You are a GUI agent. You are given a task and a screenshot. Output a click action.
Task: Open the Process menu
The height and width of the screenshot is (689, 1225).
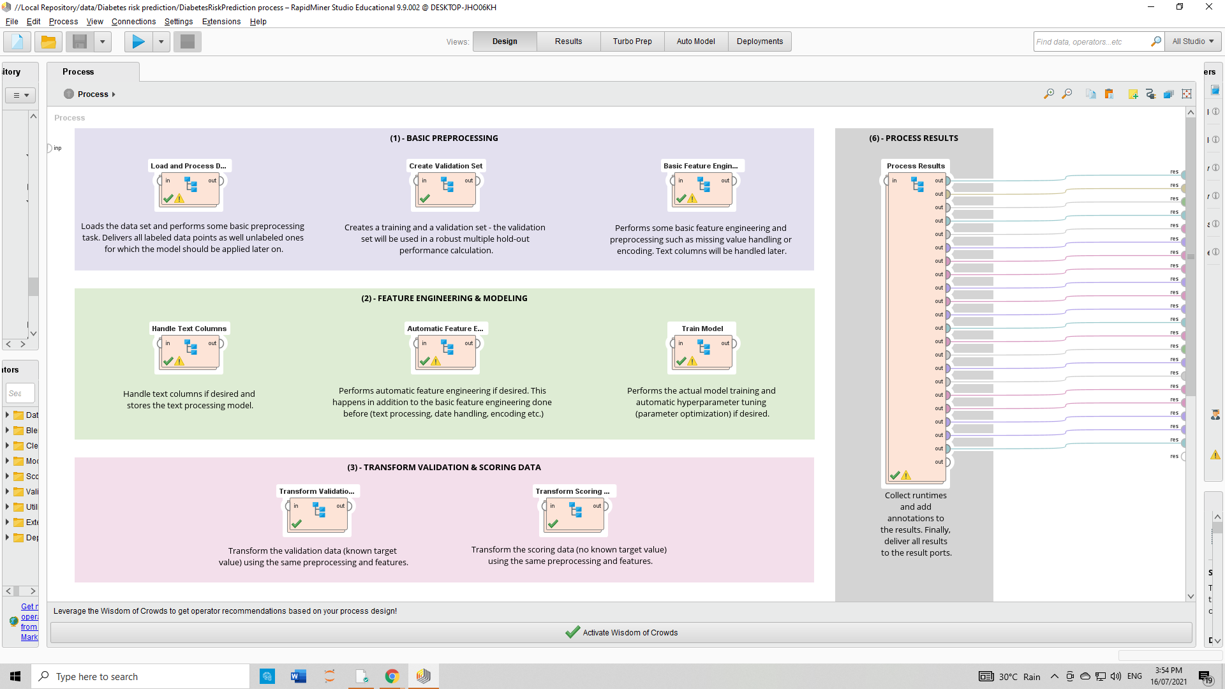point(63,22)
